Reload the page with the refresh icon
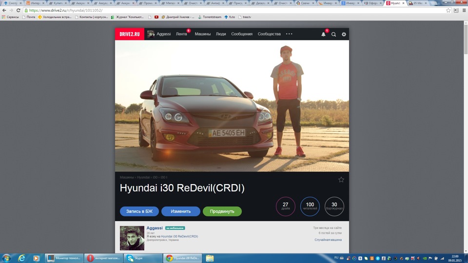The height and width of the screenshot is (263, 468). [18, 10]
